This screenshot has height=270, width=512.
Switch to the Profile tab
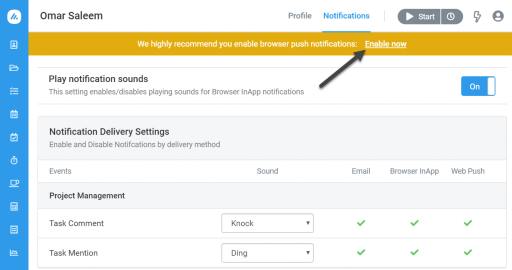tap(300, 16)
